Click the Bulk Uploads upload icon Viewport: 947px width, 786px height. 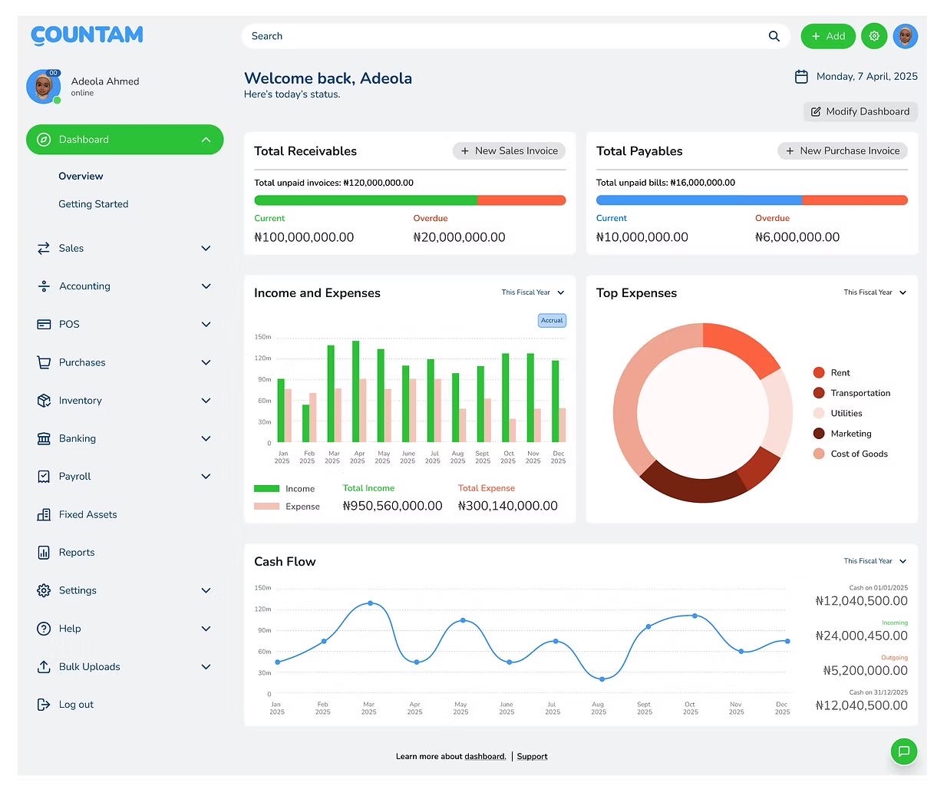(x=44, y=666)
